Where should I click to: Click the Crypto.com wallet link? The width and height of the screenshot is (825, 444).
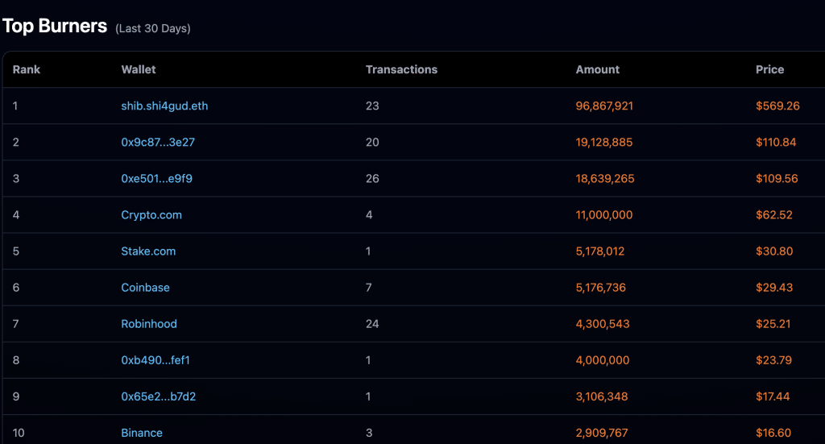point(151,215)
